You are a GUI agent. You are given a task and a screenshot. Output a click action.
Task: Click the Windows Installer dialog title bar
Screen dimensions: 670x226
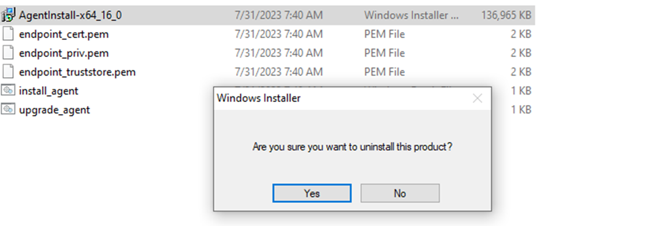click(x=342, y=98)
